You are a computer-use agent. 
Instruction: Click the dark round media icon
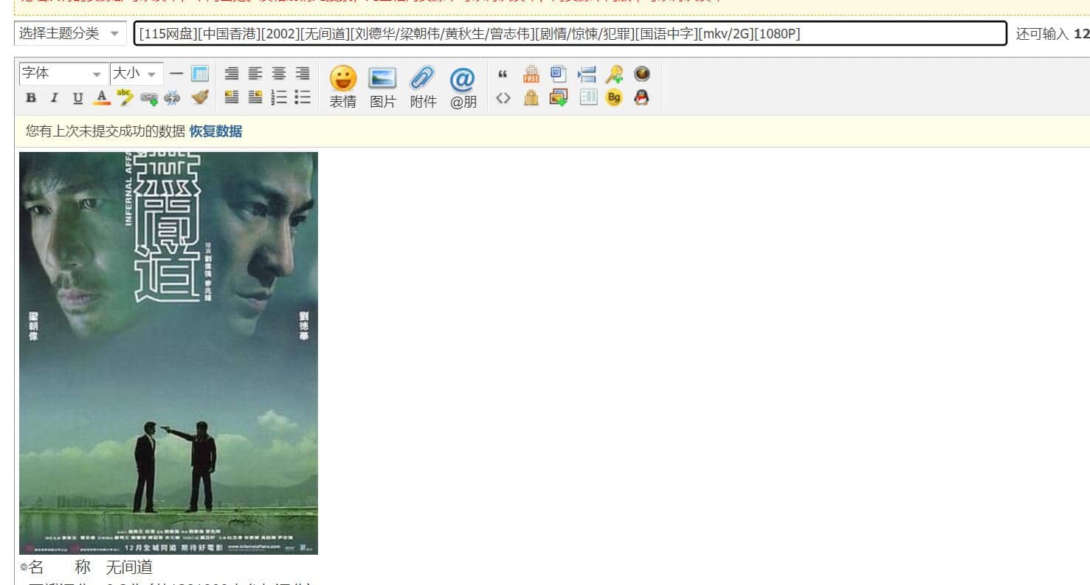click(642, 74)
